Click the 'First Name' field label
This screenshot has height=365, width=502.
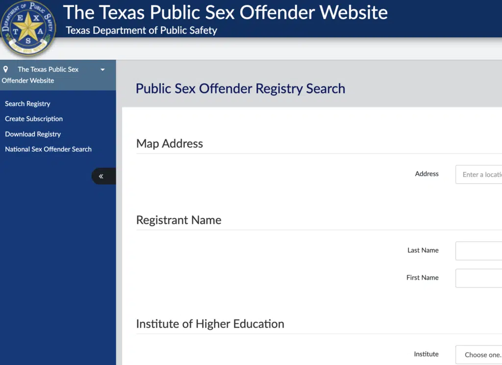coord(423,278)
